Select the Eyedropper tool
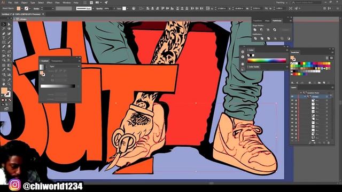 pos(4,70)
